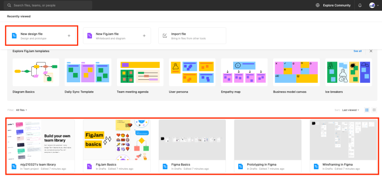
Task: Click the blue New design file icon
Action: (x=14, y=36)
